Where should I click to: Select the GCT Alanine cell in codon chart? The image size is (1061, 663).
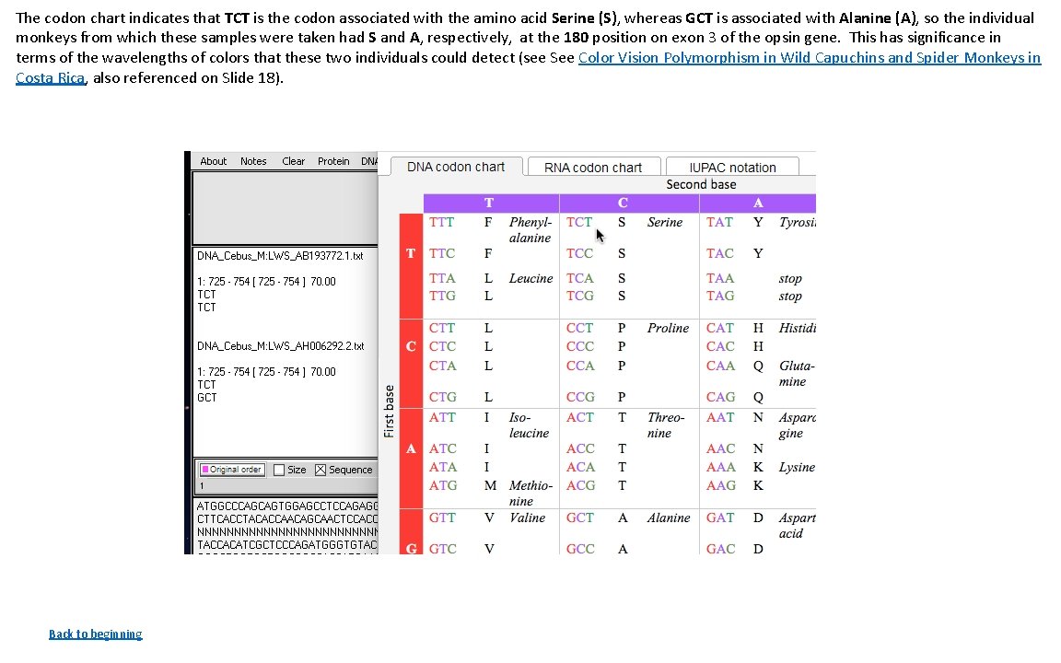coord(580,518)
